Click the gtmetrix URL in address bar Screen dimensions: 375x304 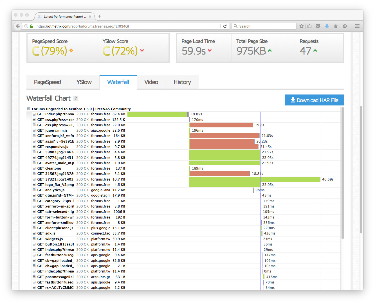click(x=83, y=26)
